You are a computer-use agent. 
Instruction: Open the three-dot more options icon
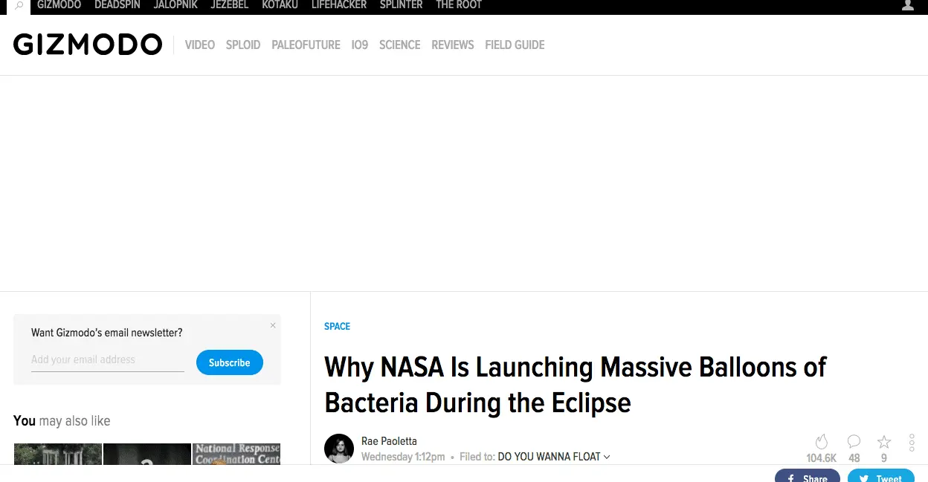tap(912, 443)
